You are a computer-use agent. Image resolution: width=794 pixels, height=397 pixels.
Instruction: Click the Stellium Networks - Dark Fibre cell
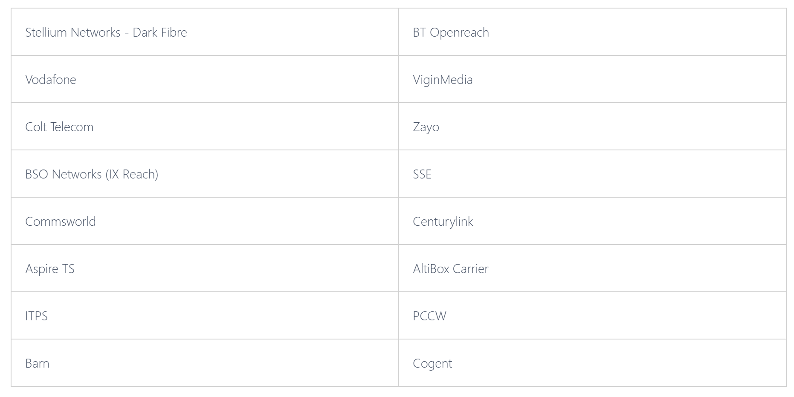coord(205,32)
